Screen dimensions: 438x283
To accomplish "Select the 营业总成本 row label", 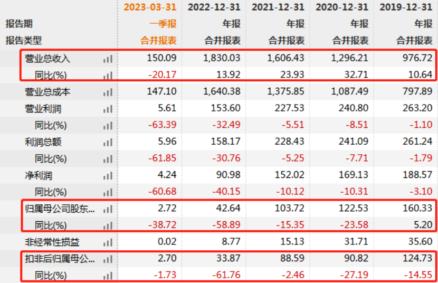I will click(x=47, y=92).
